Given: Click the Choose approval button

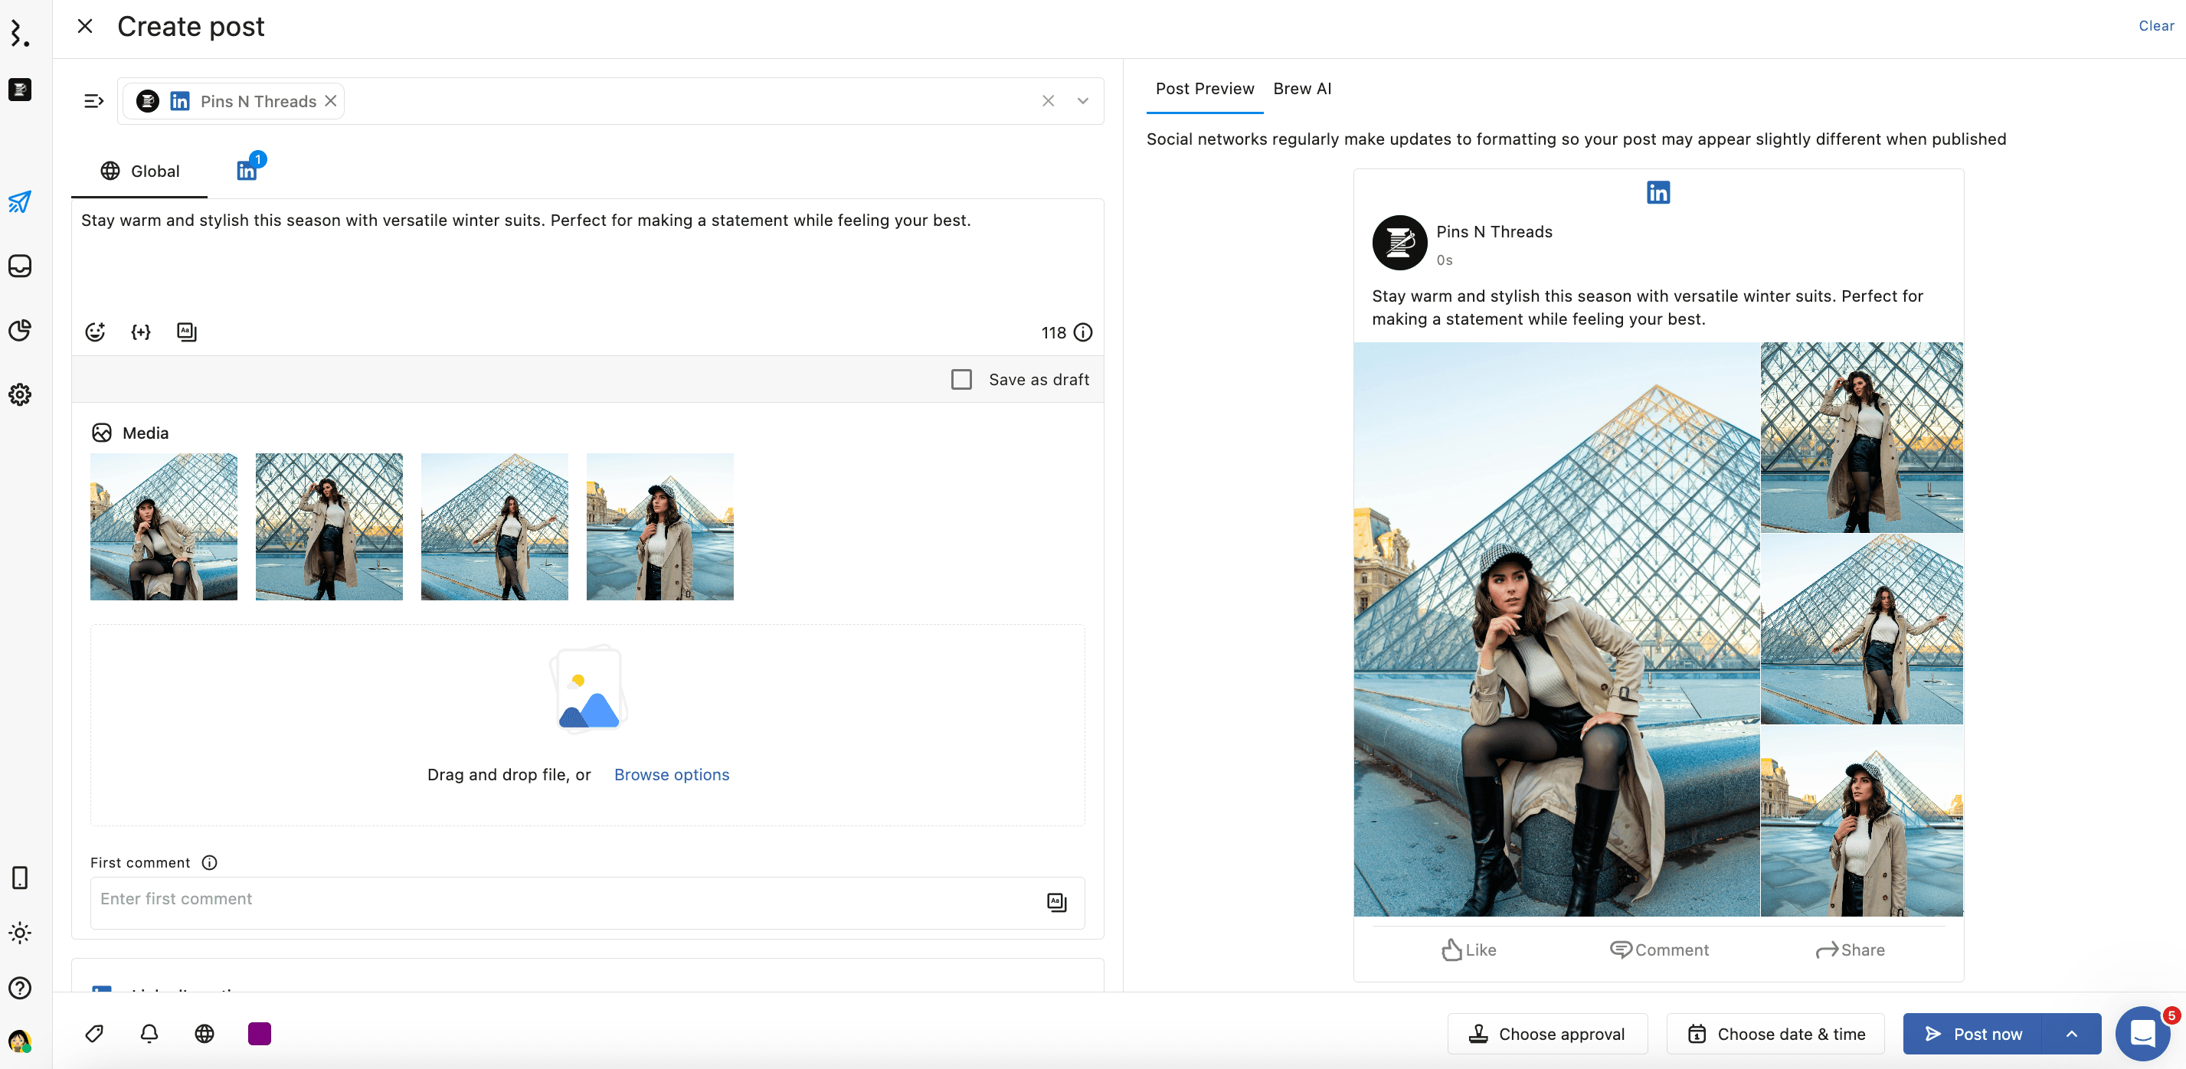Looking at the screenshot, I should pyautogui.click(x=1546, y=1033).
